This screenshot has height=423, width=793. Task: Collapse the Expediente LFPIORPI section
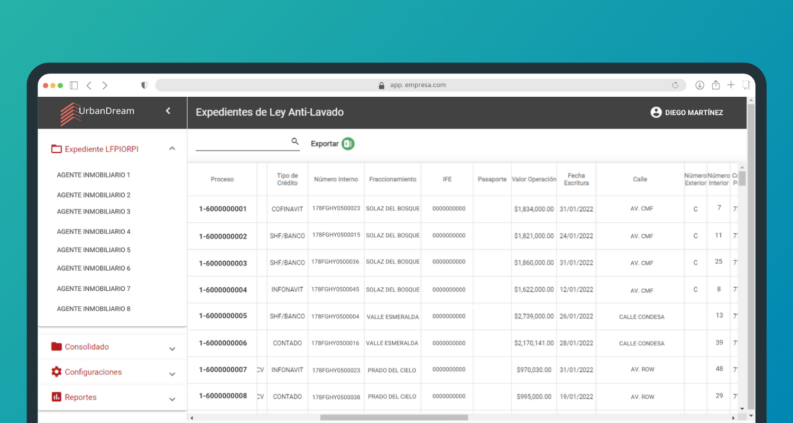[x=172, y=149]
